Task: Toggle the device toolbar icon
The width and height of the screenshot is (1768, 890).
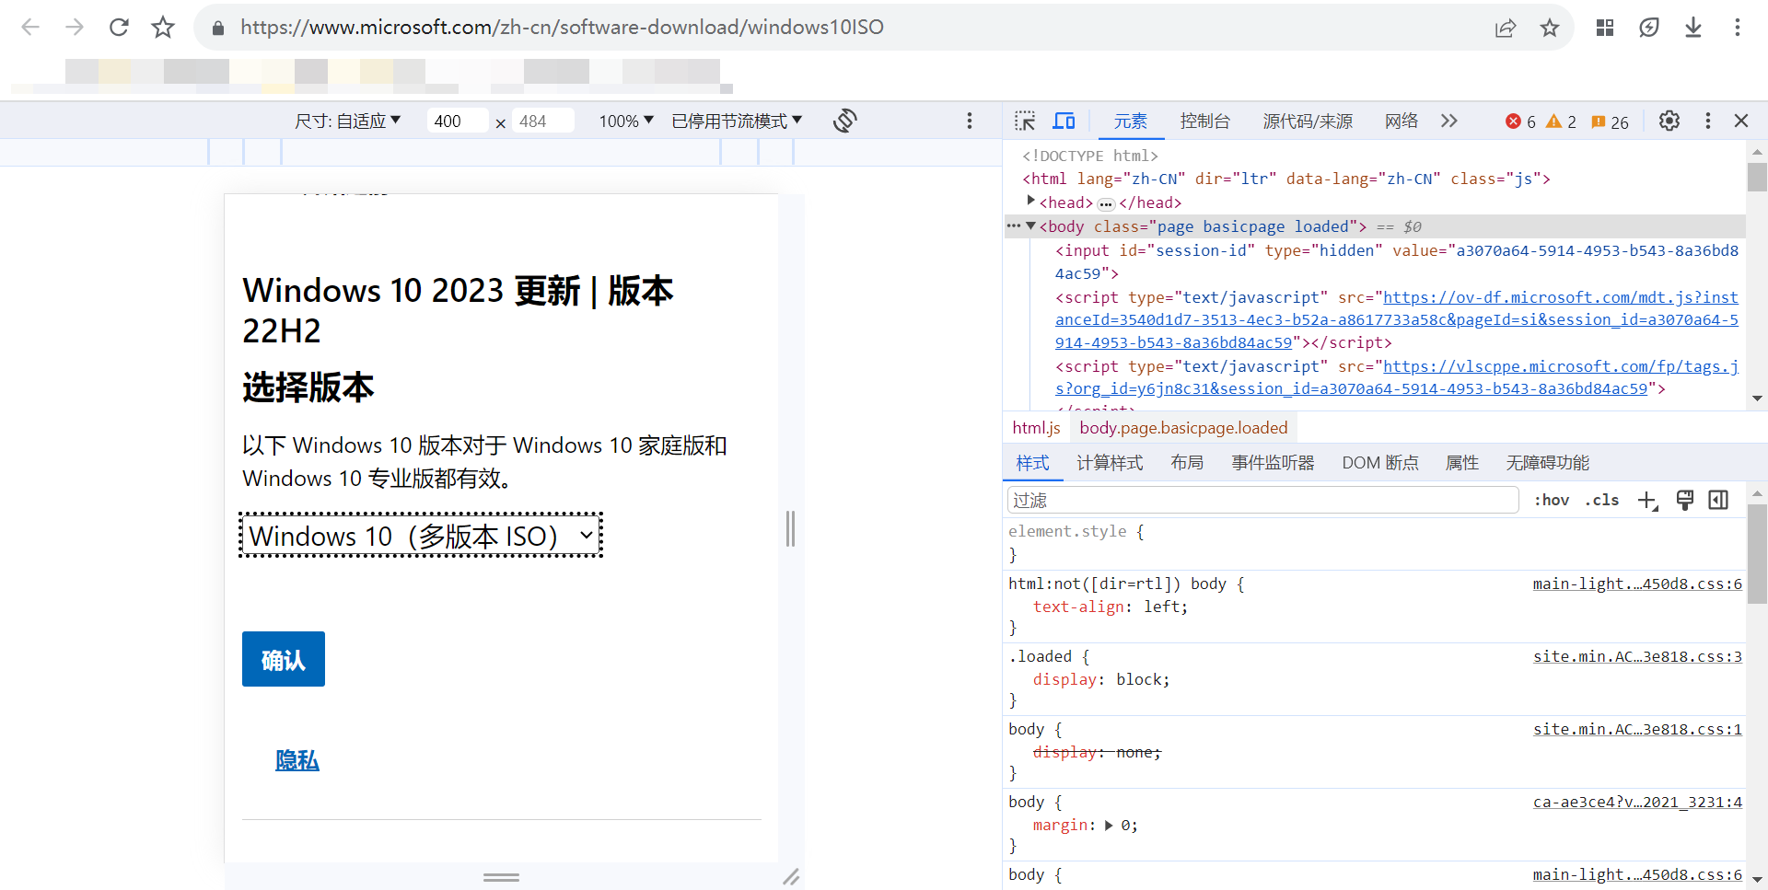Action: click(x=1064, y=121)
